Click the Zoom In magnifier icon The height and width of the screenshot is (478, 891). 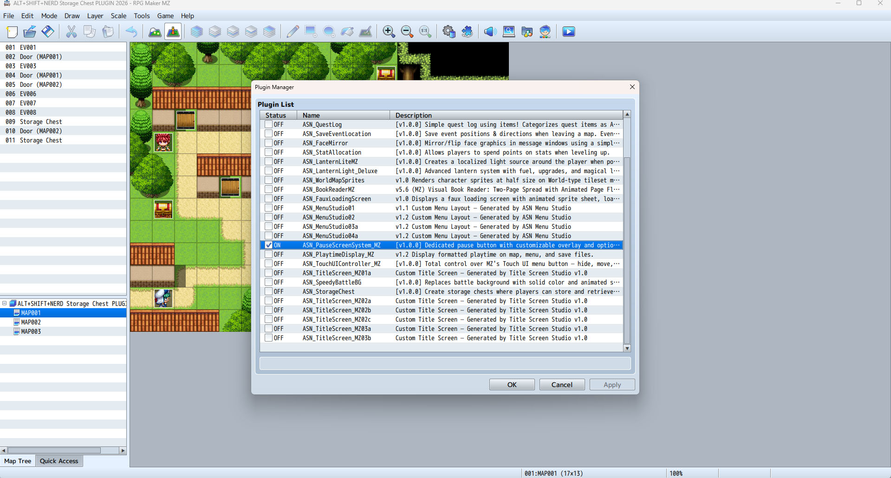pos(389,32)
